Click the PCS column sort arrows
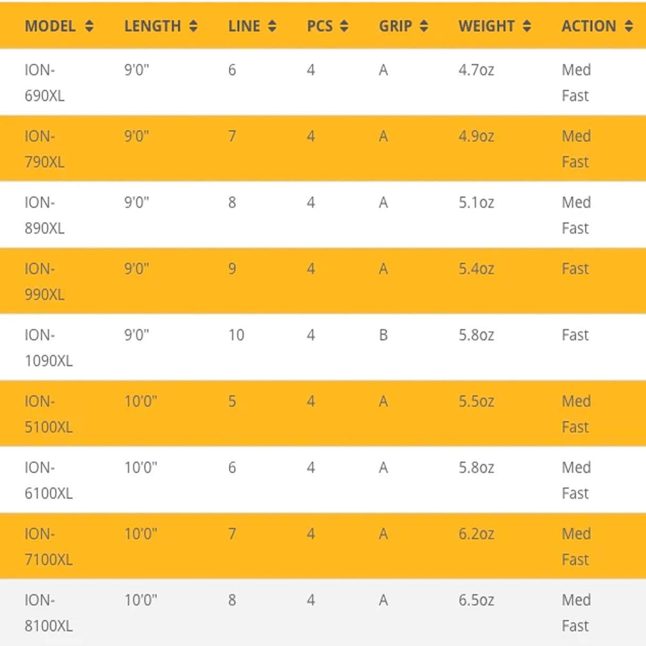646x646 pixels. pos(343,26)
